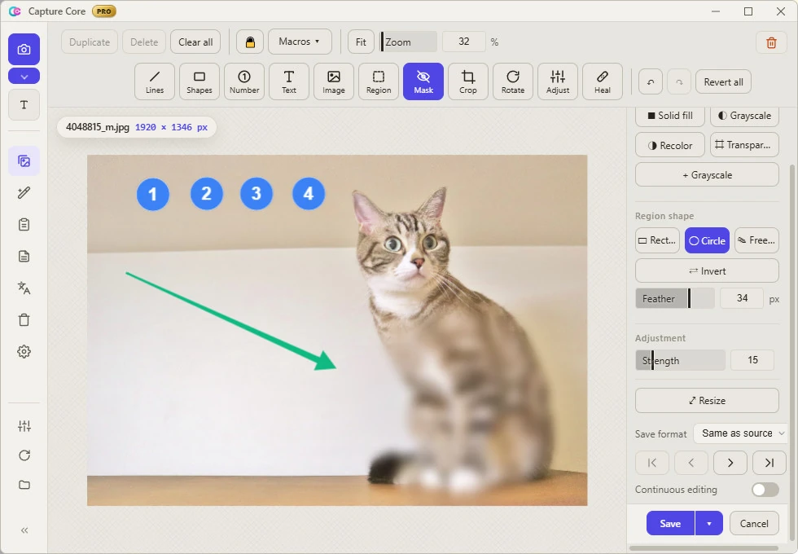This screenshot has height=554, width=798.
Task: Click the Cancel button
Action: [754, 523]
